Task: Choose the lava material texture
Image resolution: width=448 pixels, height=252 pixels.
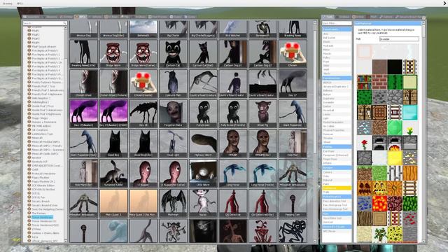Action: [379, 203]
